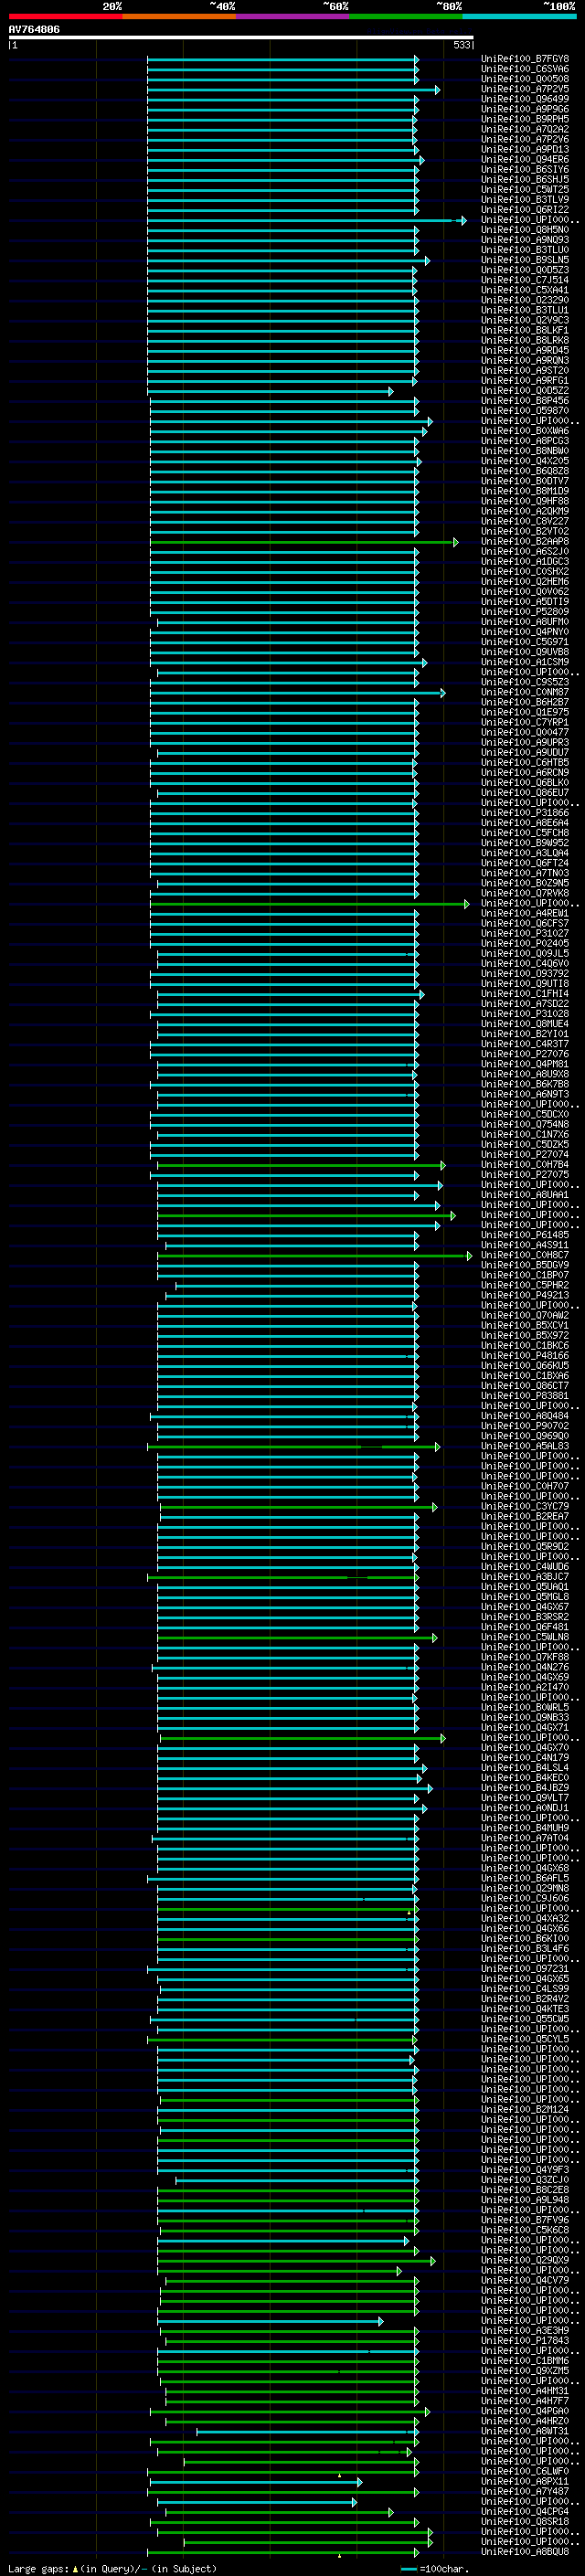Screen dimensions: 585x2576
Task: Open hit UniRef100_A7P2V5
Action: 524,89
